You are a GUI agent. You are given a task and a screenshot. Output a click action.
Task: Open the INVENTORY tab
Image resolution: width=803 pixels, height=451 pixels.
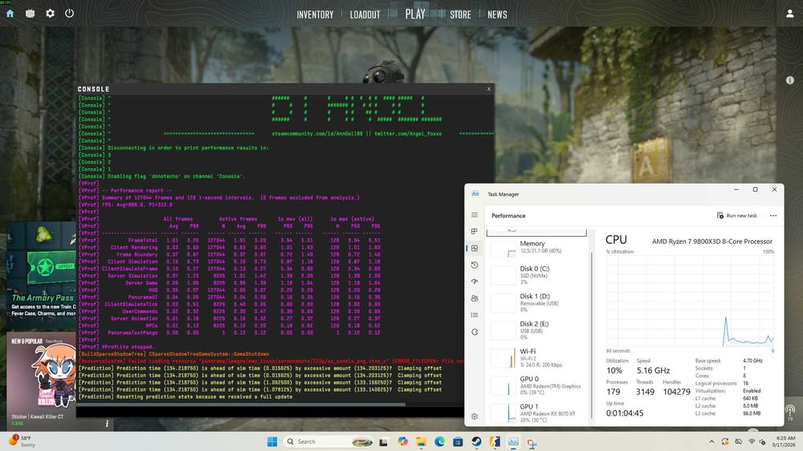[x=315, y=14]
